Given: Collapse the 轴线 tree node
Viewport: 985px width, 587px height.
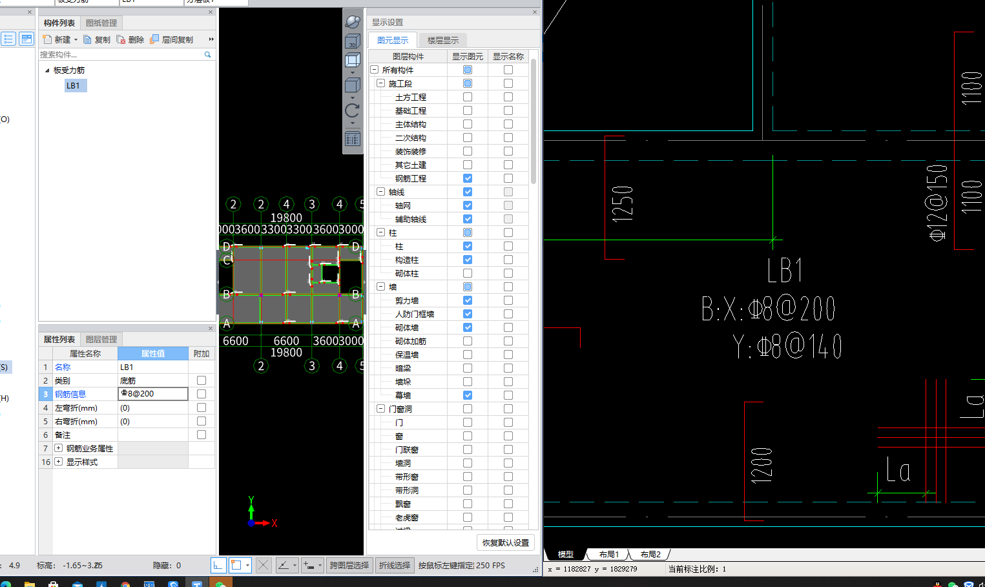Looking at the screenshot, I should click(x=380, y=192).
